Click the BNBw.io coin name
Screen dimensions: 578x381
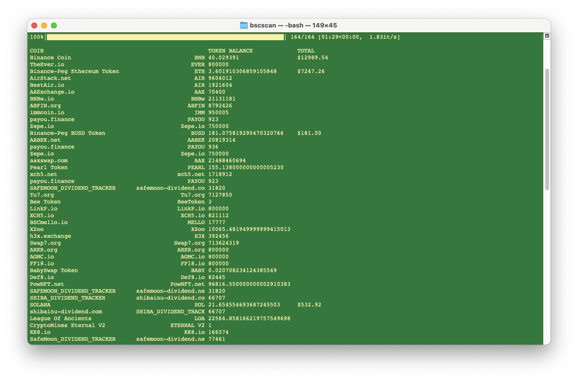click(42, 99)
